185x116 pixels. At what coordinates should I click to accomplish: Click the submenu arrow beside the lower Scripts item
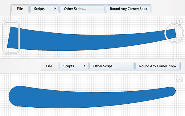[x=84, y=66]
